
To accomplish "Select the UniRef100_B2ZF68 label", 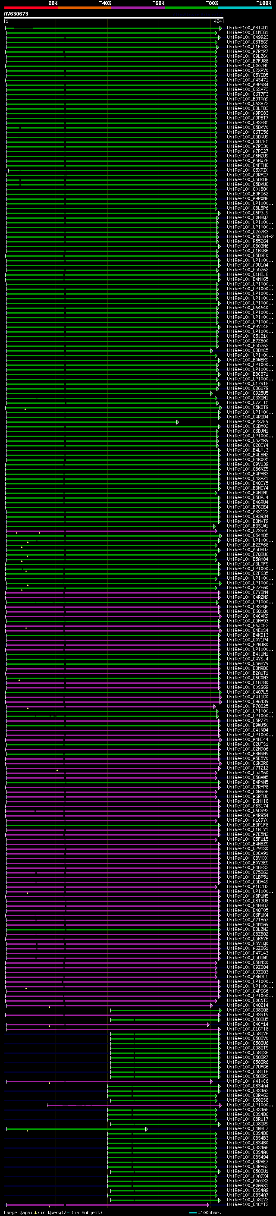I will tap(247, 545).
